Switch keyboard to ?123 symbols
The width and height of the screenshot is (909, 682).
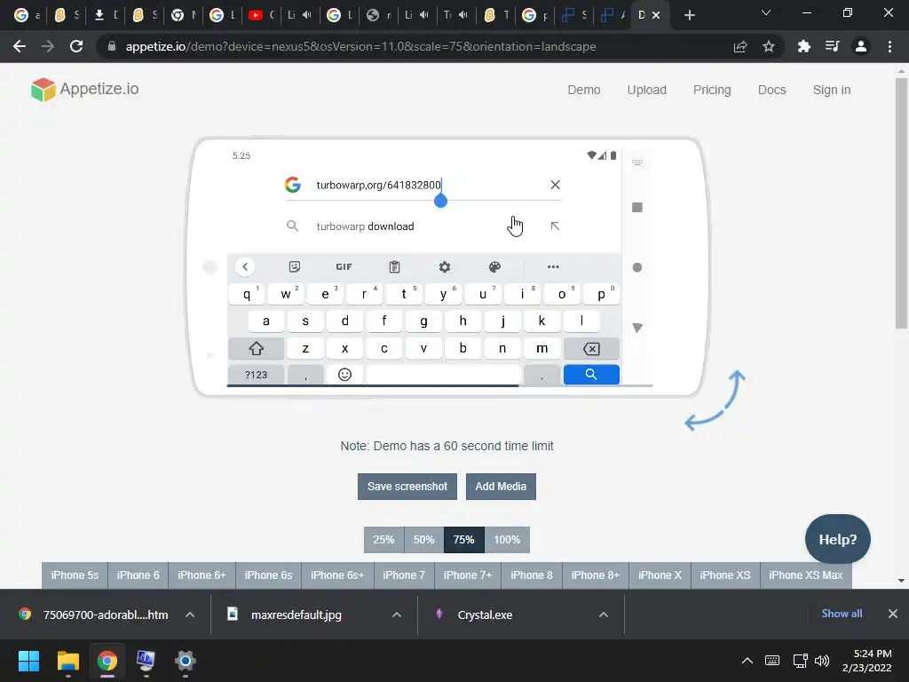coord(257,375)
